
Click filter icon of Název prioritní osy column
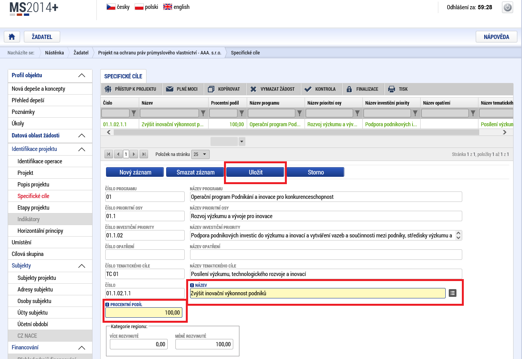pos(357,113)
